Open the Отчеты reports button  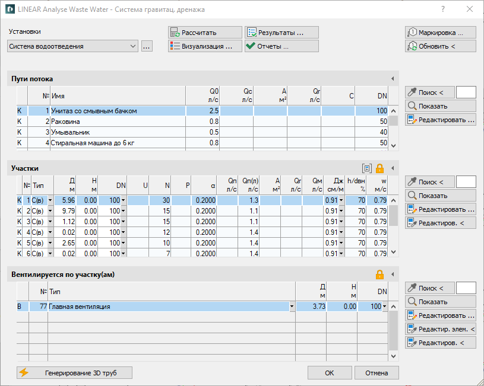pos(281,46)
